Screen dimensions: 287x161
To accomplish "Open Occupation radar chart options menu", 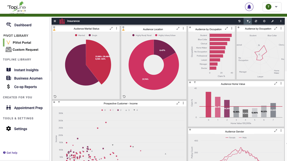I will pos(281,29).
